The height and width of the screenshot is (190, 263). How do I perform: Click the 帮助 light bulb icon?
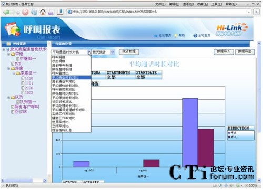176,36
